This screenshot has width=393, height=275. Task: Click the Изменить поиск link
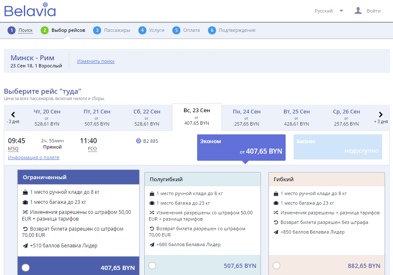(96, 61)
